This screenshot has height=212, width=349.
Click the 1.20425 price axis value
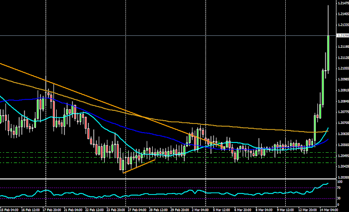343,166
